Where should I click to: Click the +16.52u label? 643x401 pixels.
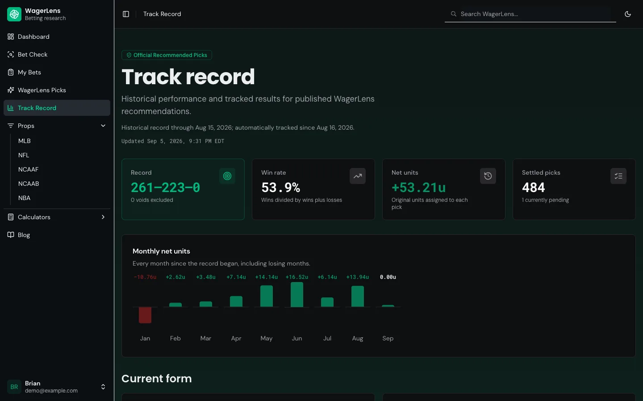297,277
